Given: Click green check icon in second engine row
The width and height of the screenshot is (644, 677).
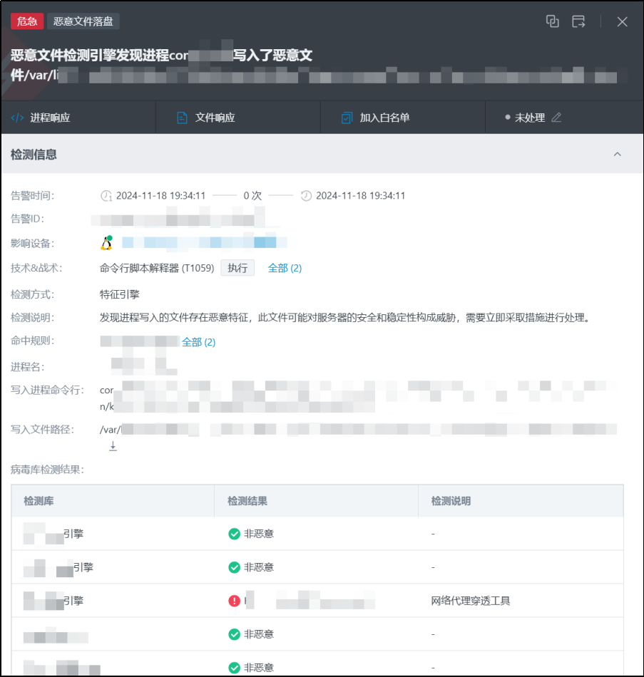Looking at the screenshot, I should tap(234, 567).
